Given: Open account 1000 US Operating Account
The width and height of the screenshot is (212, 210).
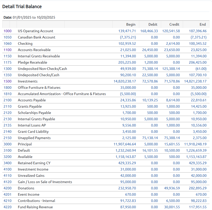Looking at the screenshot, I should pos(7,31).
